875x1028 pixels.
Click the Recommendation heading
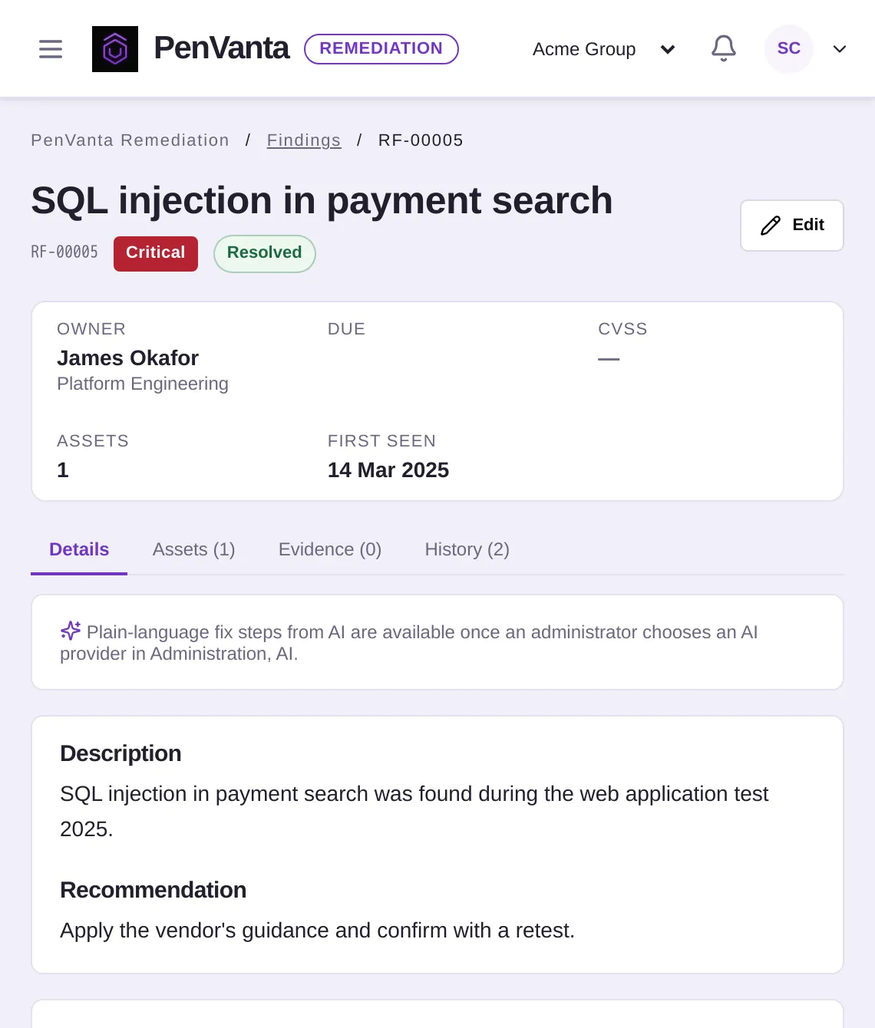(154, 890)
